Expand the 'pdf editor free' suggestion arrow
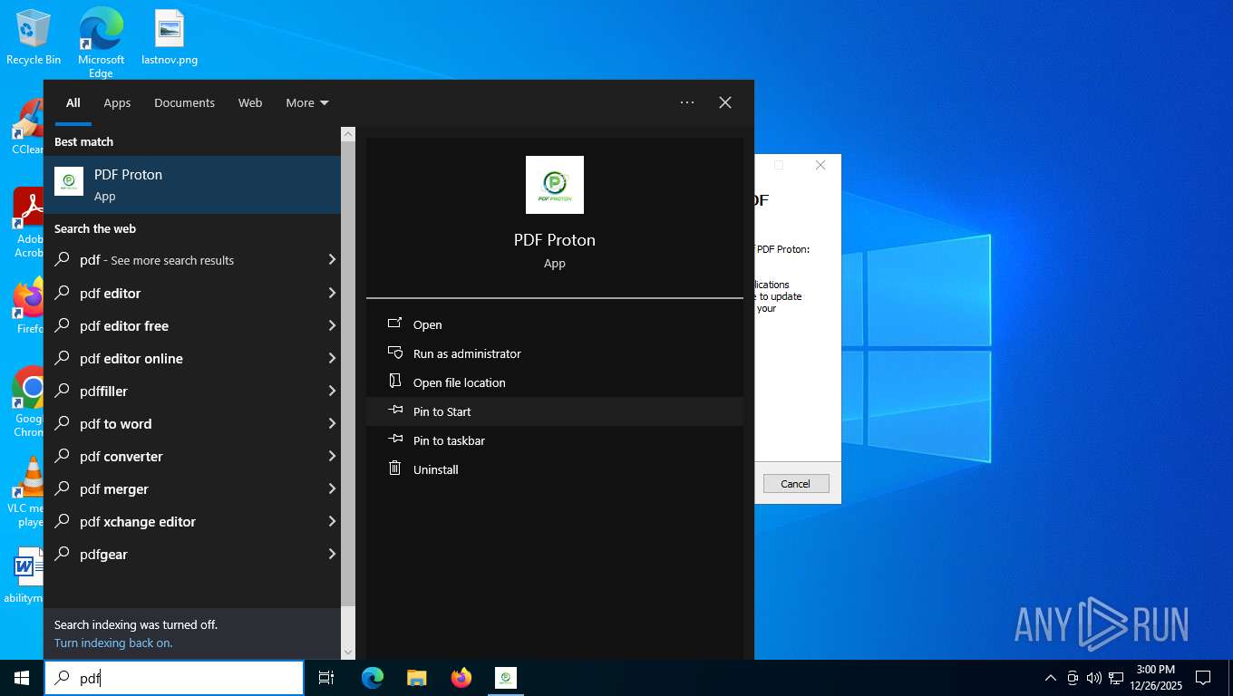The image size is (1233, 696). point(332,325)
